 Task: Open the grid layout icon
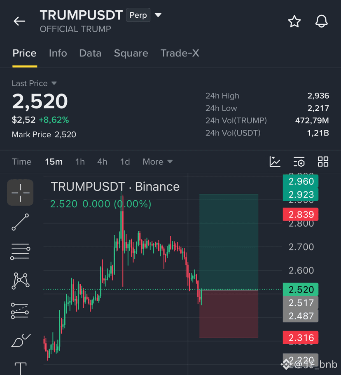323,162
